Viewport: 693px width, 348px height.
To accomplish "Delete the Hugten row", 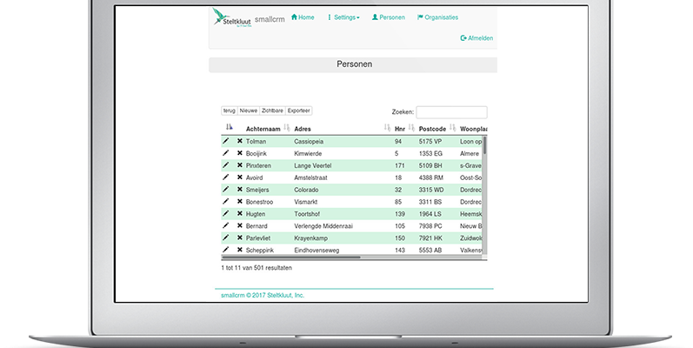I will pyautogui.click(x=239, y=213).
